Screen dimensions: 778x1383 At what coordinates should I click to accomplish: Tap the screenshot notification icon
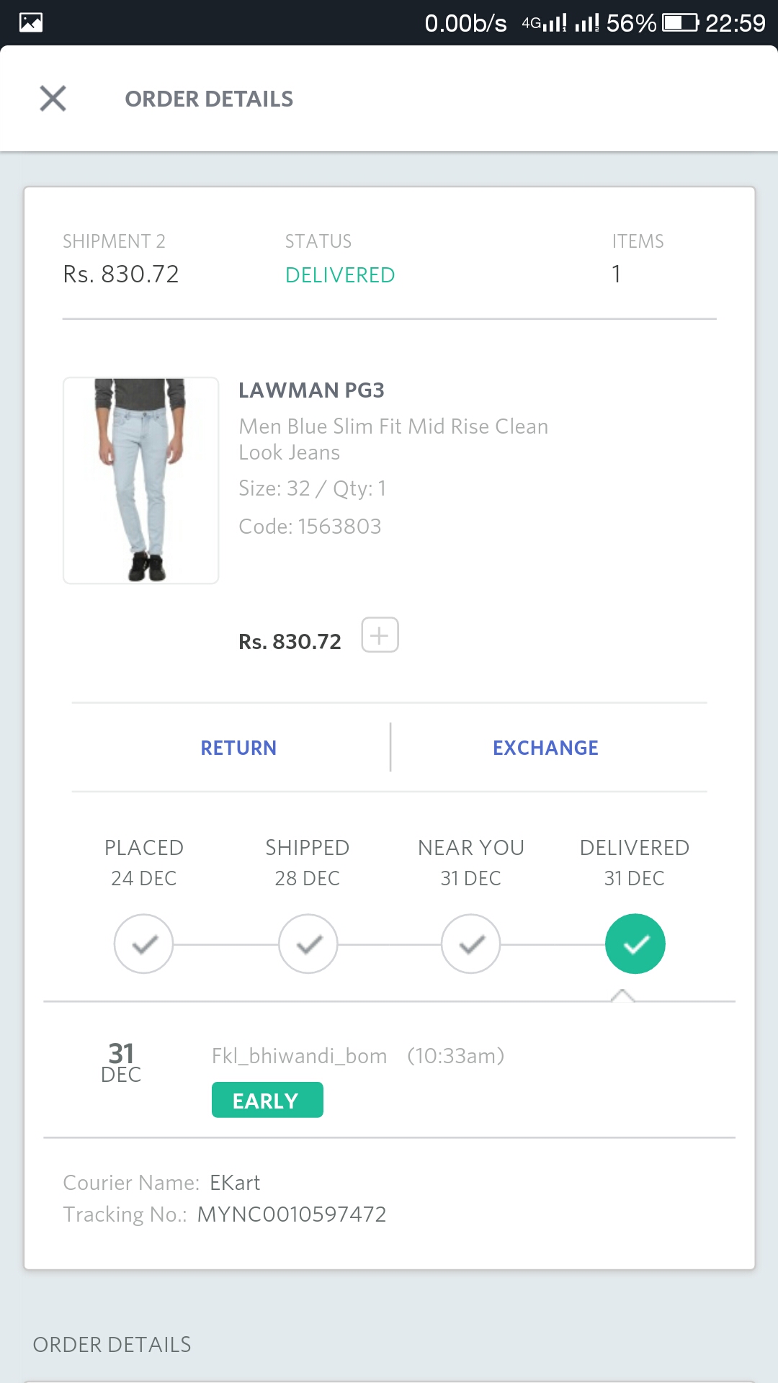(31, 23)
